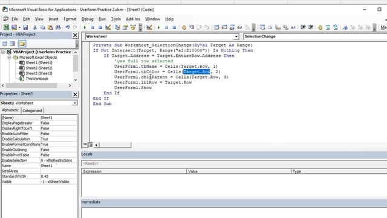Click the Uncomment Block icon
This screenshot has width=387, height=218.
tap(336, 27)
